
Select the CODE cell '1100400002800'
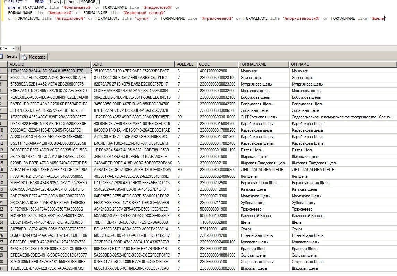click(218, 222)
